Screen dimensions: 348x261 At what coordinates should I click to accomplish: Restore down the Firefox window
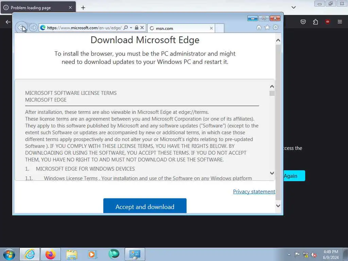(331, 4)
